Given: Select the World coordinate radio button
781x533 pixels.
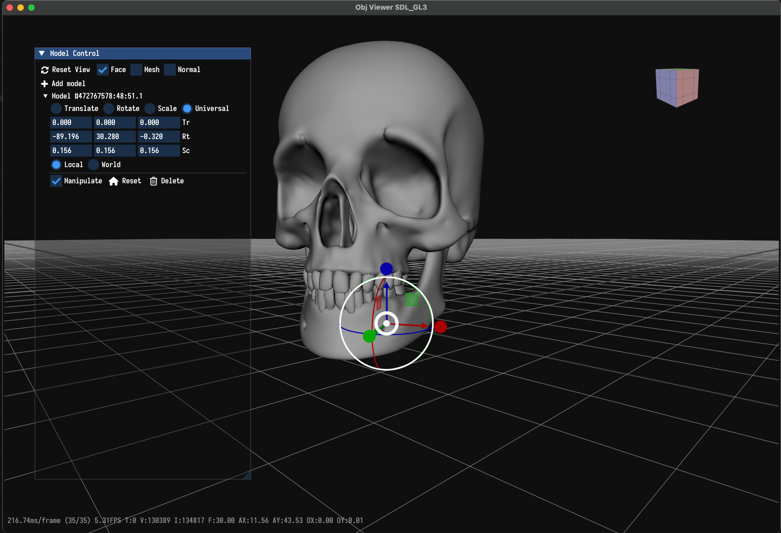Looking at the screenshot, I should coord(93,165).
